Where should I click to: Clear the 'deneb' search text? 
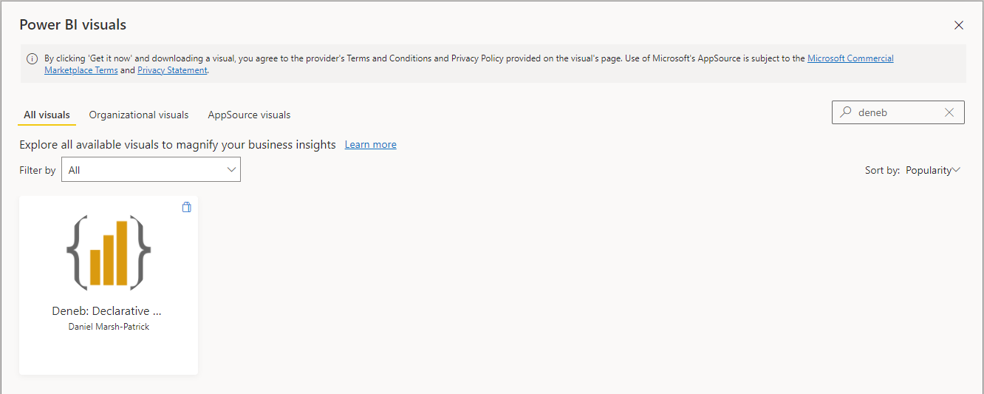(x=949, y=112)
